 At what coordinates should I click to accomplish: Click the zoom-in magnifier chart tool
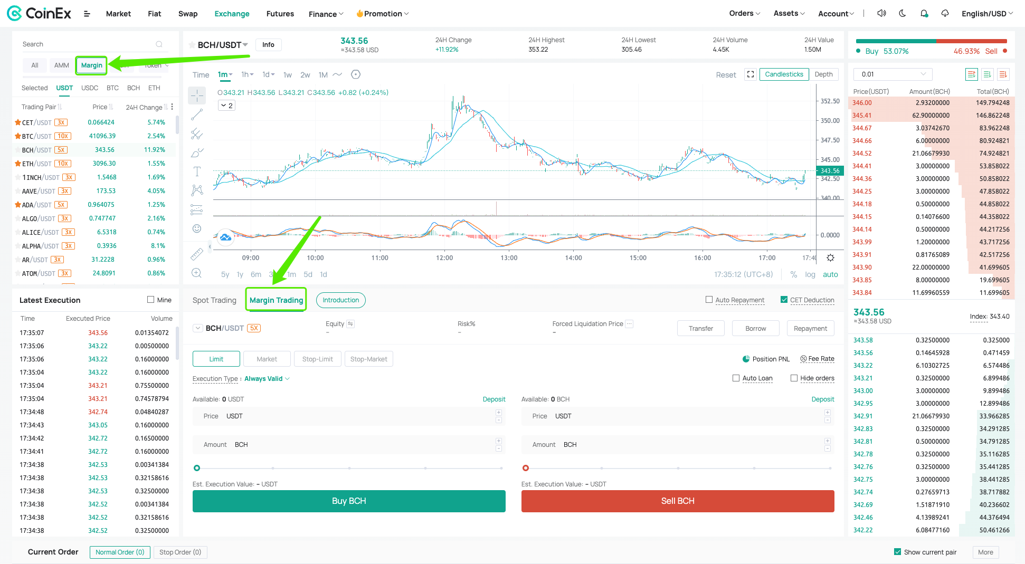[x=197, y=273]
